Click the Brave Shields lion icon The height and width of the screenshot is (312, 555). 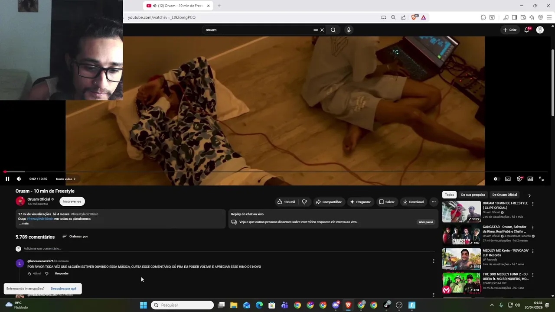point(414,17)
